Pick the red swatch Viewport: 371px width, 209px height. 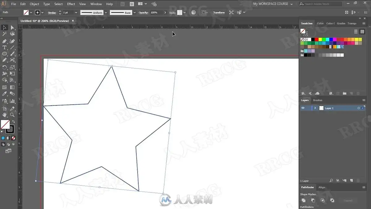[x=317, y=40]
